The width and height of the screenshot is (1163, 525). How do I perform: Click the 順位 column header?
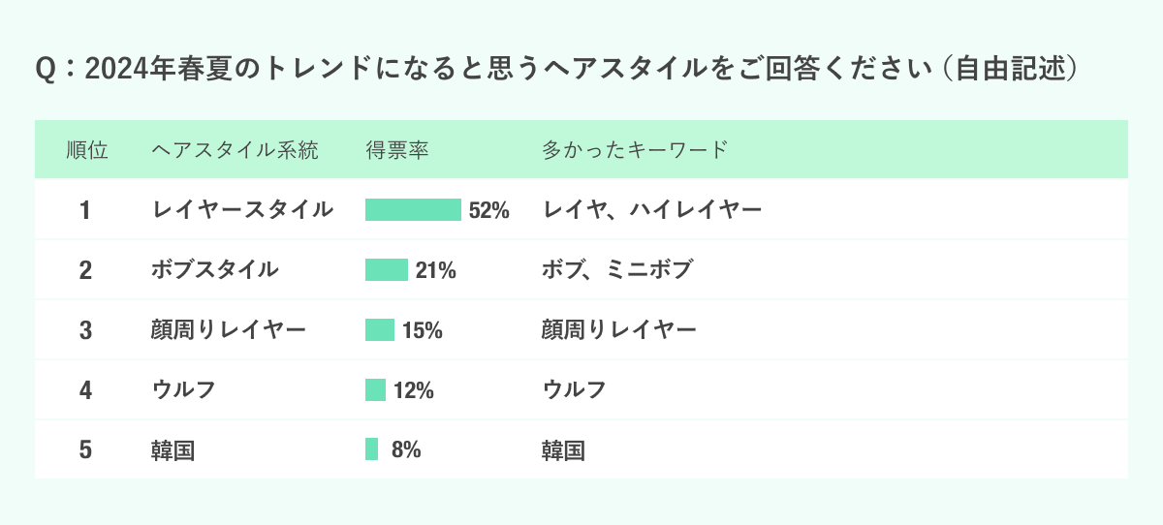tap(86, 150)
